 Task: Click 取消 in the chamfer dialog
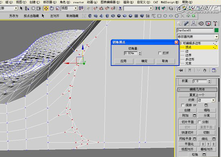click(165, 61)
